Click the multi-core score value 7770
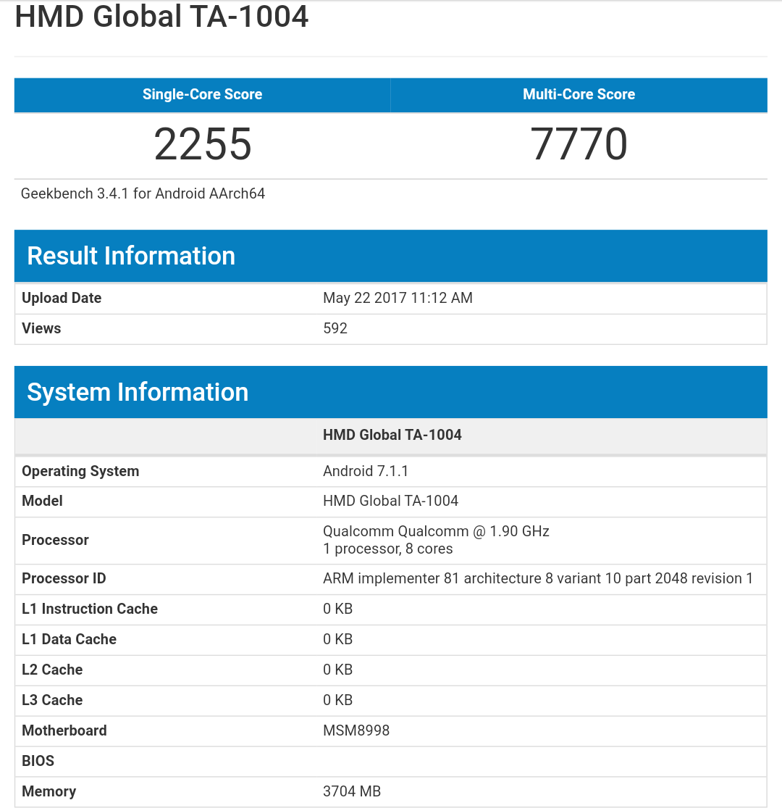The height and width of the screenshot is (808, 782). click(x=579, y=143)
